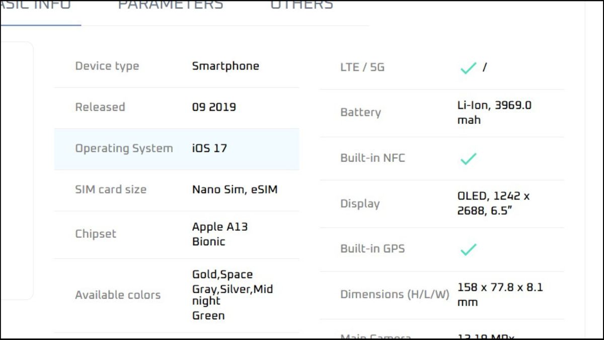The height and width of the screenshot is (340, 604).
Task: Click the Operating System row label
Action: pos(124,149)
